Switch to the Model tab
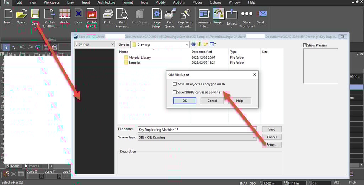 point(14,166)
